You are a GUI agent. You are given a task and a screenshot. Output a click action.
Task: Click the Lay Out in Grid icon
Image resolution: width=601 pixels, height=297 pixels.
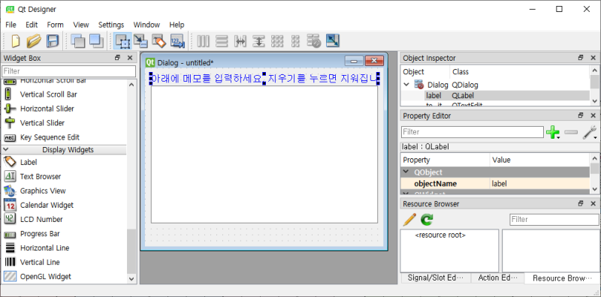click(277, 41)
